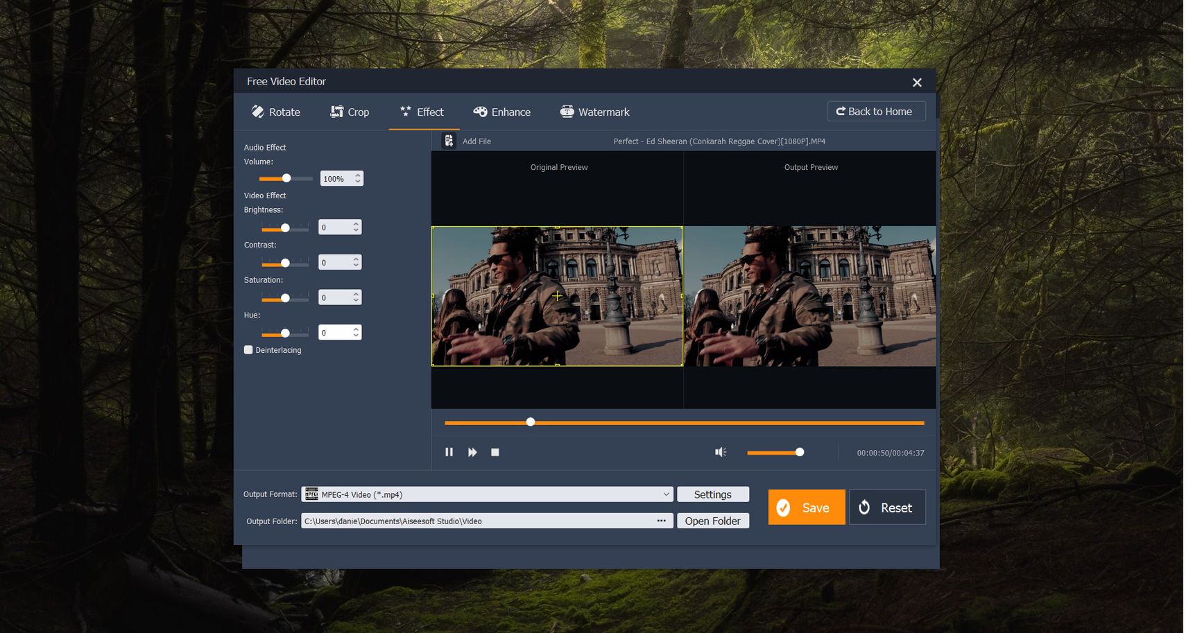1193x633 pixels.
Task: Decrease Hue with down stepper arrow
Action: pos(357,336)
